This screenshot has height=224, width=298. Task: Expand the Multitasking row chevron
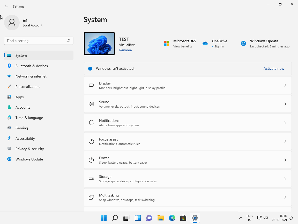(285, 197)
